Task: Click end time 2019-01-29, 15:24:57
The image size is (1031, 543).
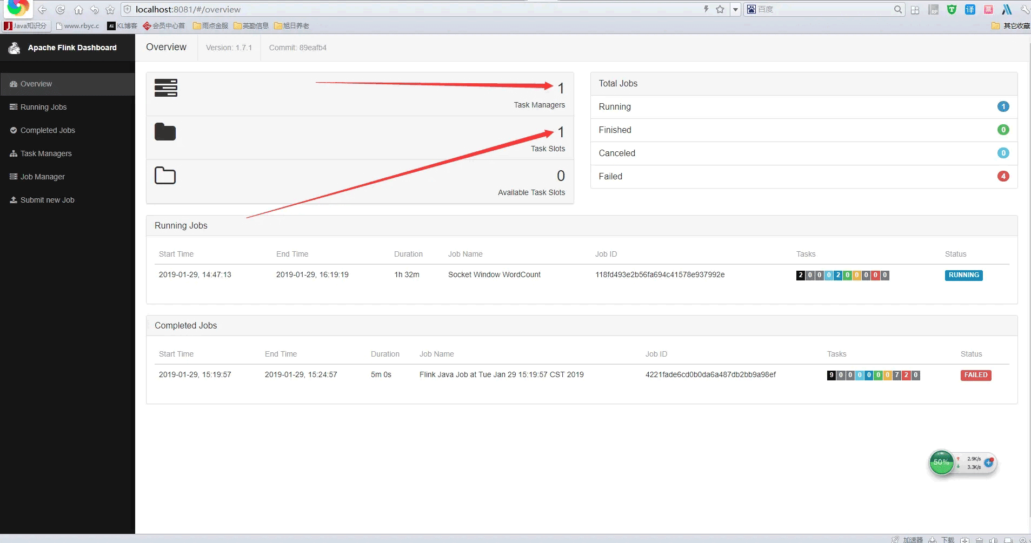Action: coord(301,374)
